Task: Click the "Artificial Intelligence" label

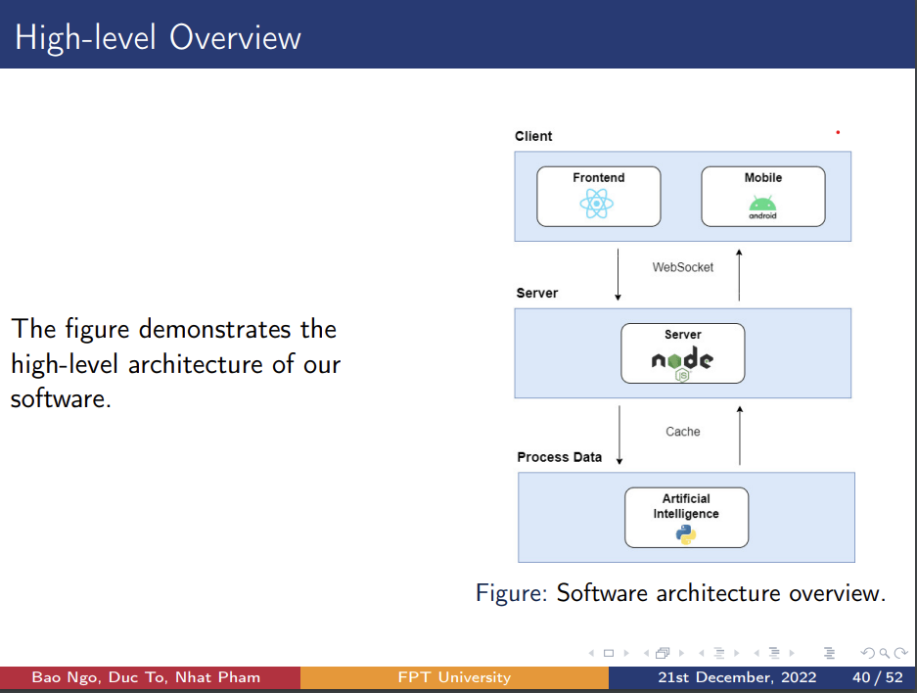Action: tap(687, 506)
